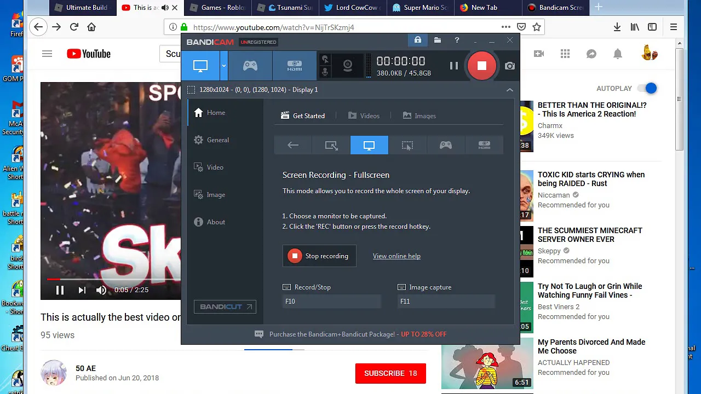Screen dimensions: 701x394
Task: Click Purchase Bandicam+Bandicut Package link
Action: 358,334
